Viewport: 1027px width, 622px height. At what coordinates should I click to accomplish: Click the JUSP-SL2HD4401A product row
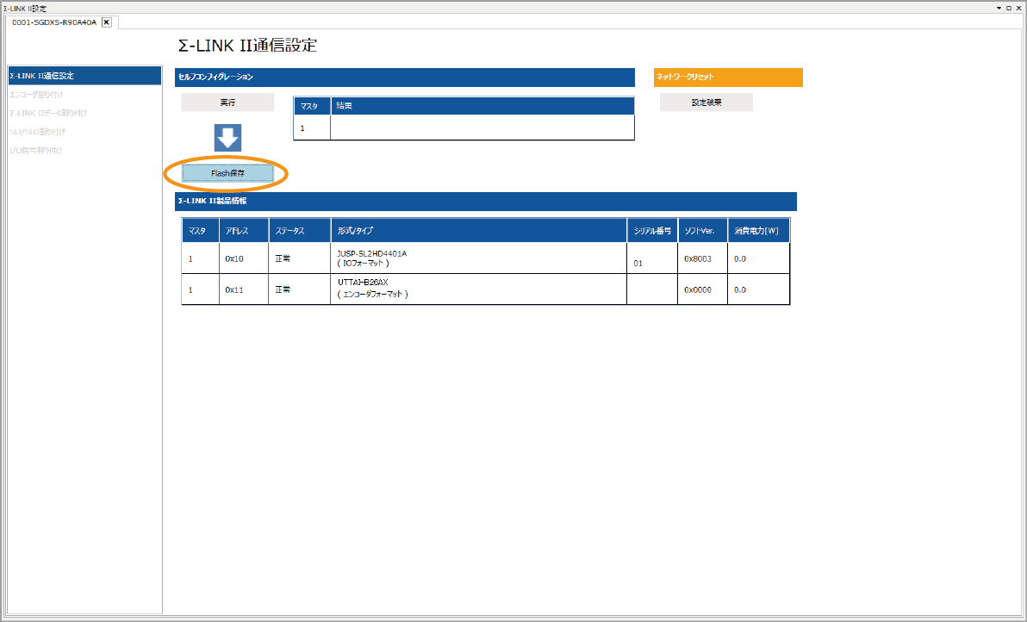[478, 258]
